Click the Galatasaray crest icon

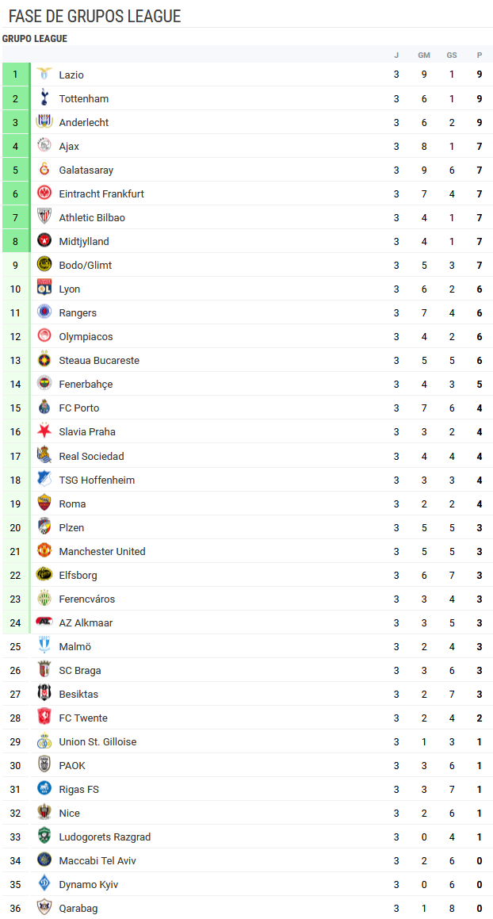tap(44, 170)
